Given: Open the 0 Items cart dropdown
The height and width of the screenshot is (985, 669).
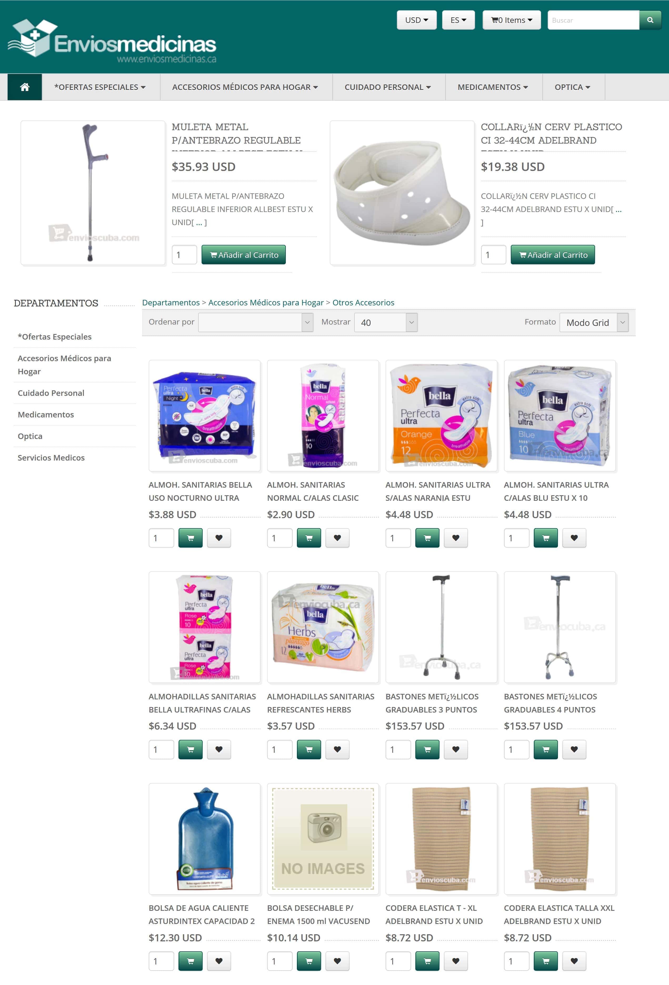Looking at the screenshot, I should tap(512, 20).
